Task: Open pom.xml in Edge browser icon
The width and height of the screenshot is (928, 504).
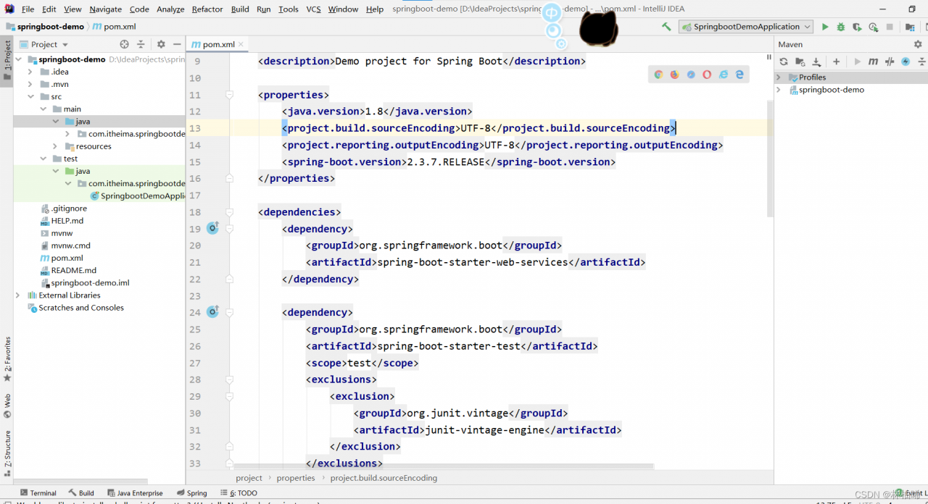Action: coord(739,75)
